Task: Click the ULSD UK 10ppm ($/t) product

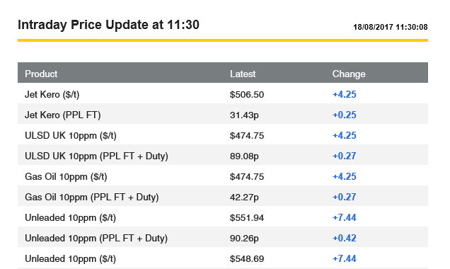Action: [x=71, y=135]
